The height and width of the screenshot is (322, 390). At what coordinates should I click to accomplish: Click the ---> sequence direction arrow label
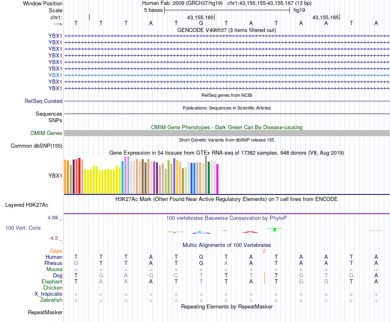click(58, 24)
